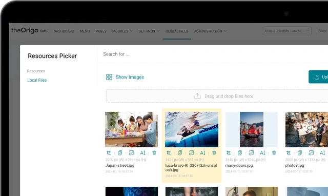Switch to the Global Files tab

(x=177, y=31)
